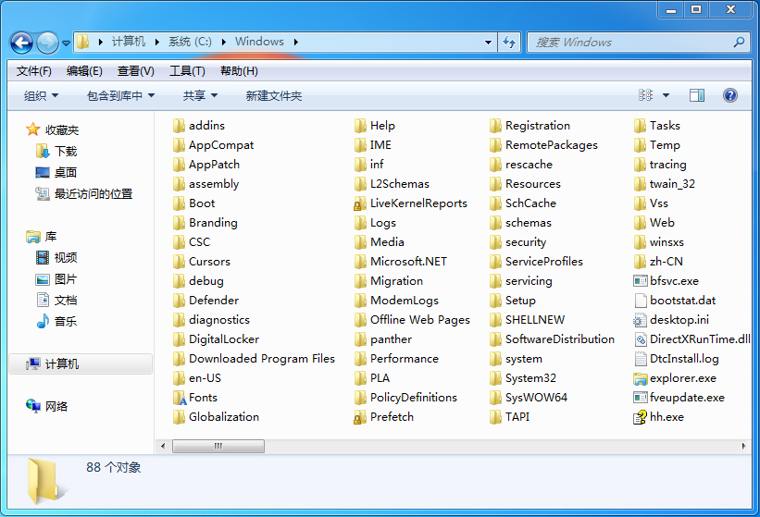Click the horizontal scrollbar thumb
This screenshot has height=517, width=760.
(218, 446)
